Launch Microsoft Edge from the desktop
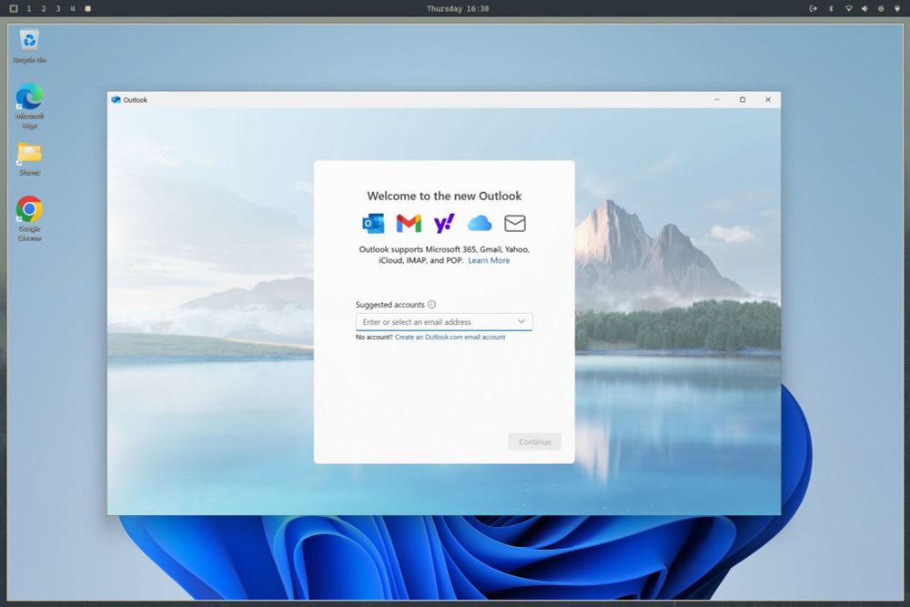Screen dimensions: 910x607 [28, 97]
